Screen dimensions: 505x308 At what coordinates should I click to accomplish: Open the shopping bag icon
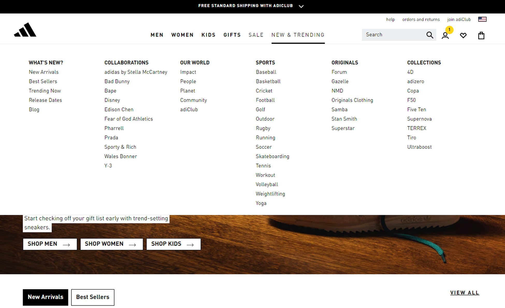click(x=481, y=35)
